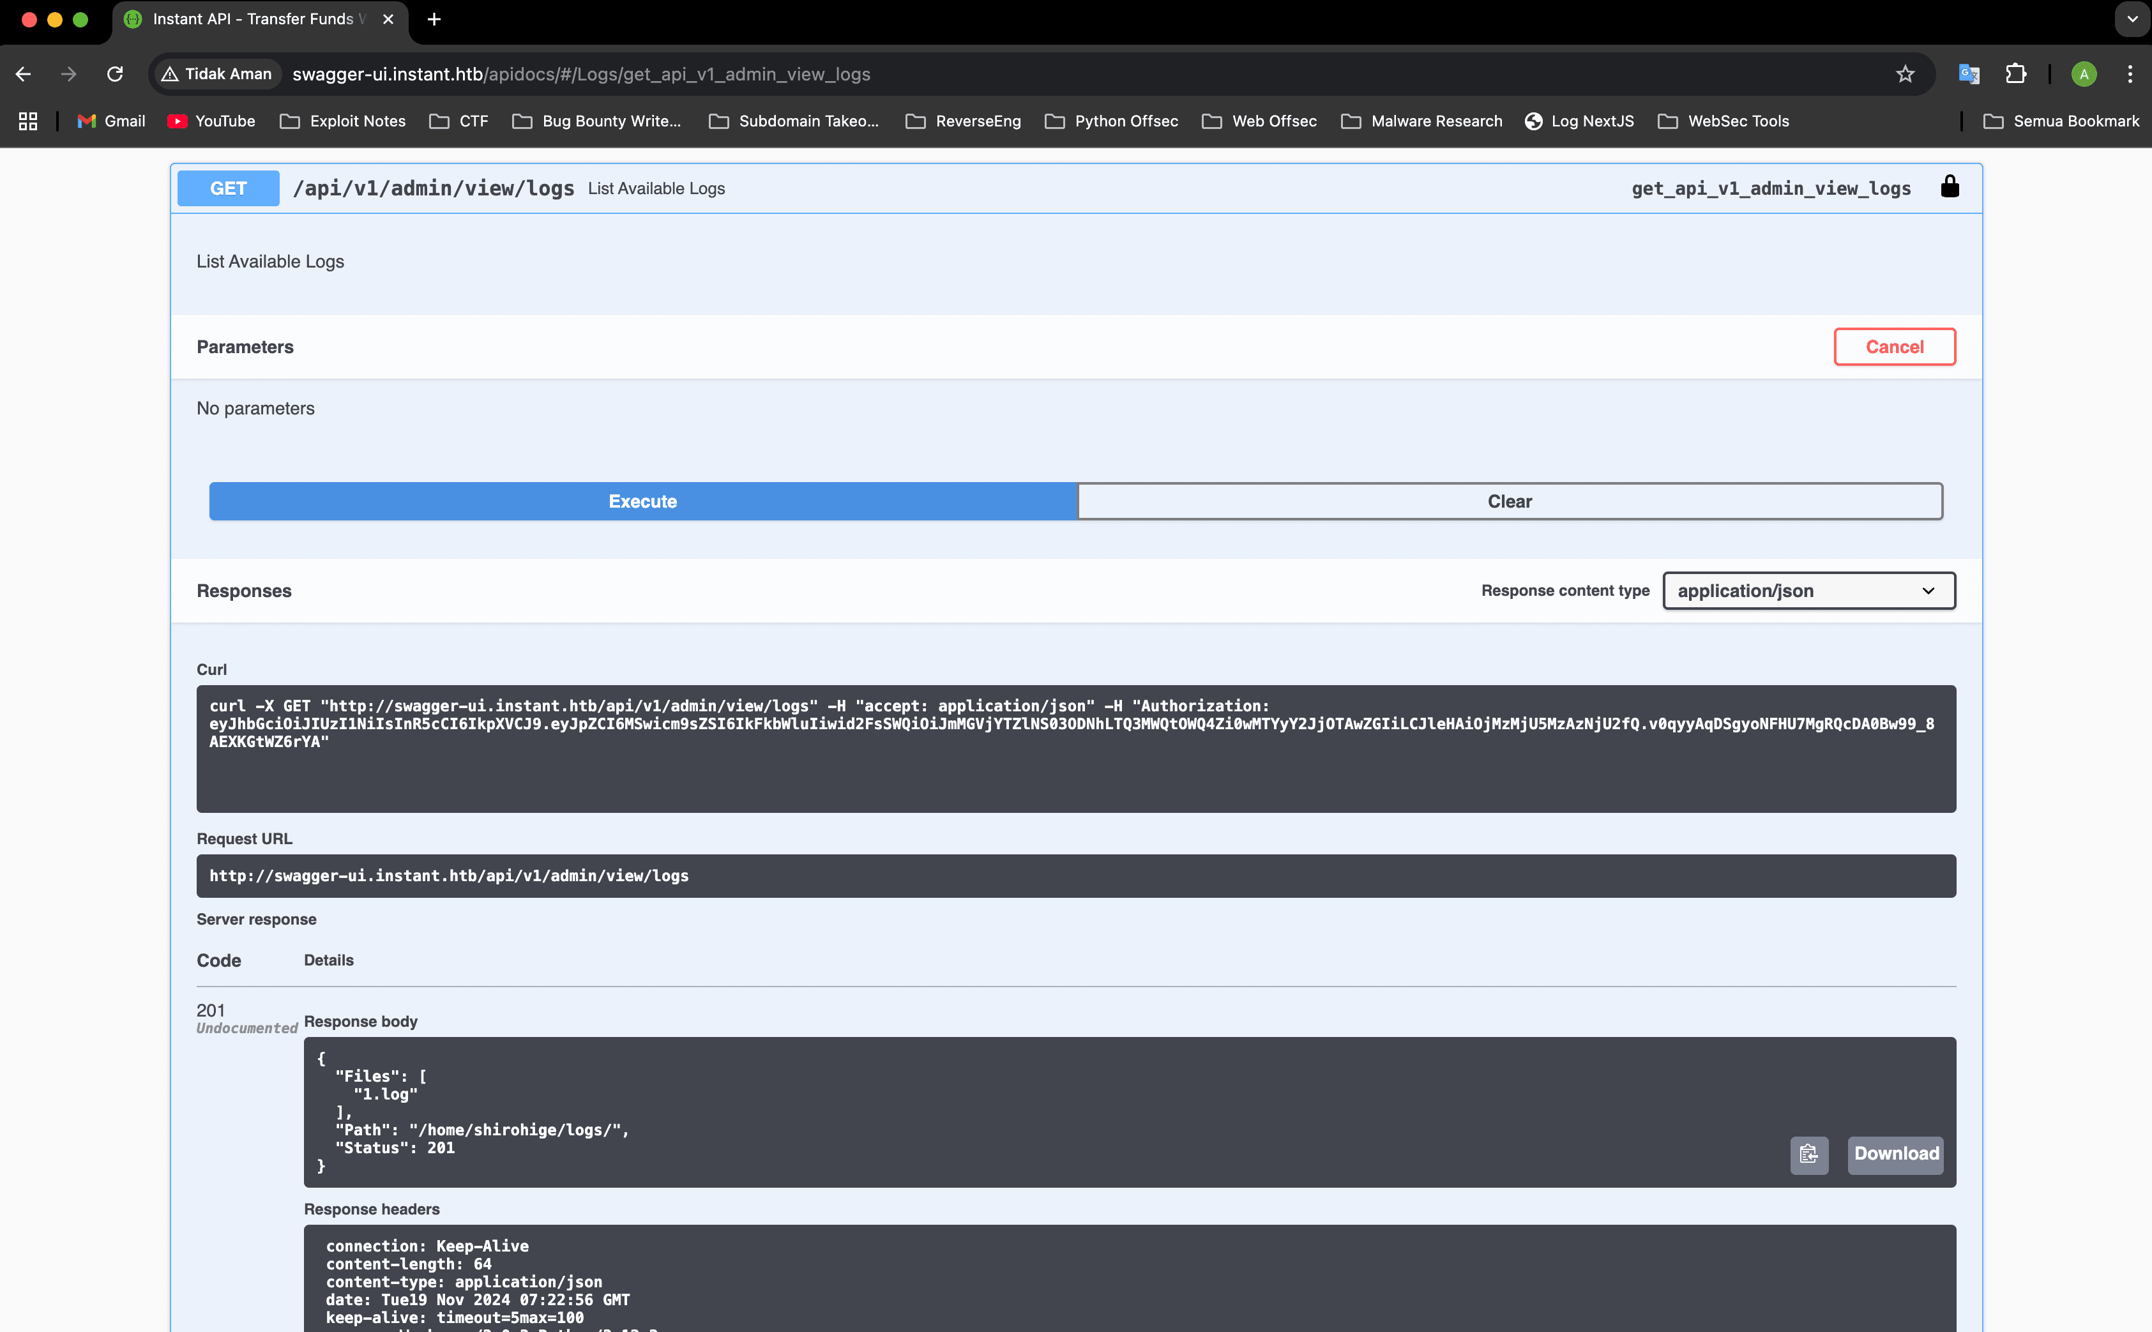Open Google Translate extension icon

point(1968,74)
